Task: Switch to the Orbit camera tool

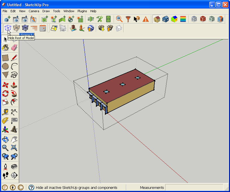Action: [5, 139]
